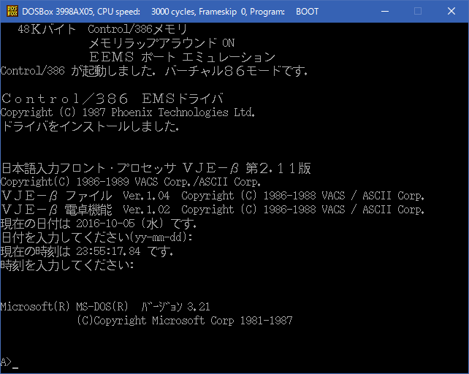Screen dimensions: 469x374
Task: Click the 'VJE-β ファイル Ver.1.04' line
Action: 213,196
